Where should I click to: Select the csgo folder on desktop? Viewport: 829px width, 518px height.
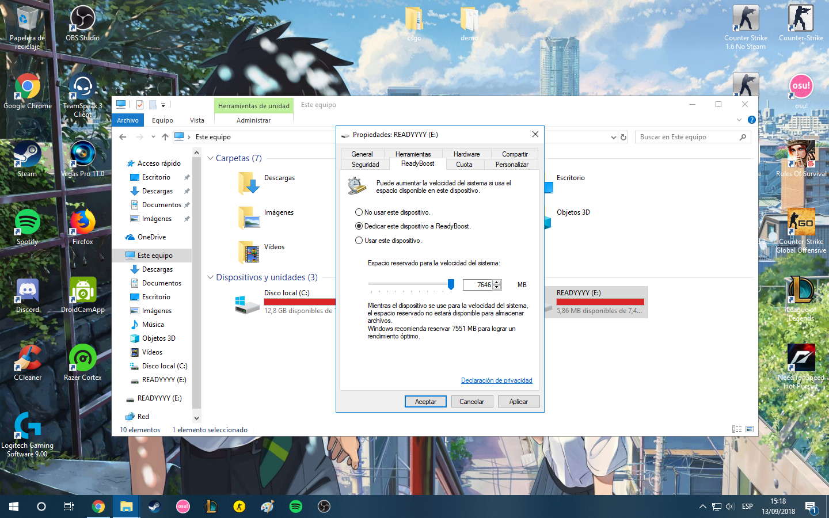coord(414,23)
